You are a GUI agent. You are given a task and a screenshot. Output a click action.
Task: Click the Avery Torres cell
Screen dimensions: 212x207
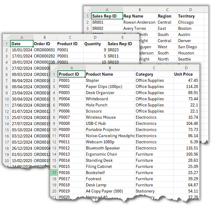point(140,28)
